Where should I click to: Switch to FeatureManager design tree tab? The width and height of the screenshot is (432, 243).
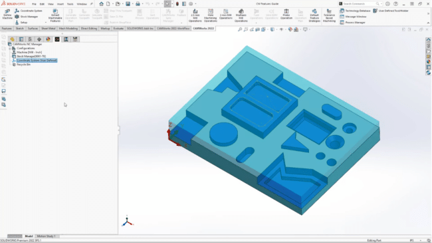click(12, 39)
